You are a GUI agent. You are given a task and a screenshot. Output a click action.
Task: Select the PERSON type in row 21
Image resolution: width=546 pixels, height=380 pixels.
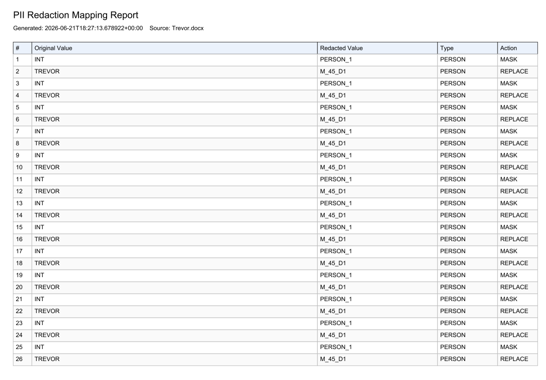coord(453,299)
